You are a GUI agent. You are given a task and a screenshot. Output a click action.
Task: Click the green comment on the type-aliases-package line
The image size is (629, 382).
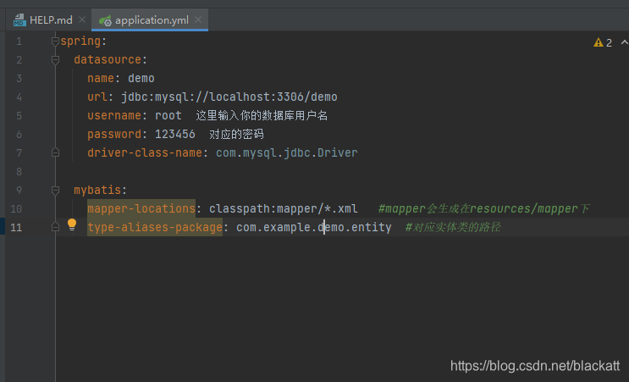[x=453, y=227]
